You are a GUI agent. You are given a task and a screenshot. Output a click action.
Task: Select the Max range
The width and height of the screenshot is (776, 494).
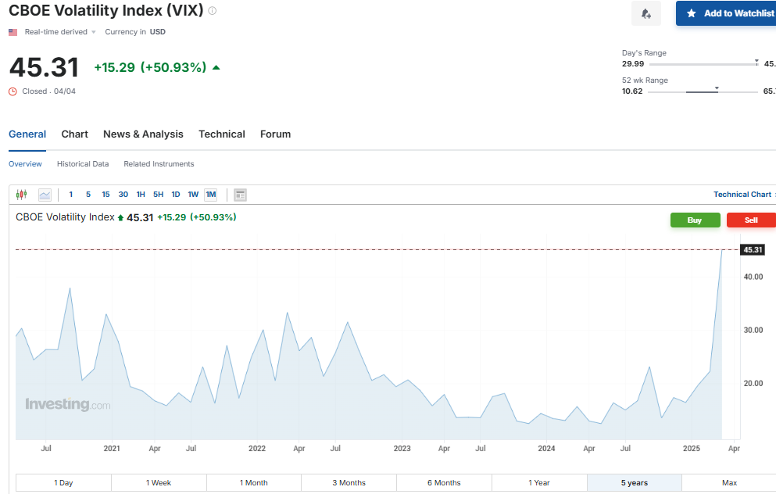pyautogui.click(x=729, y=482)
